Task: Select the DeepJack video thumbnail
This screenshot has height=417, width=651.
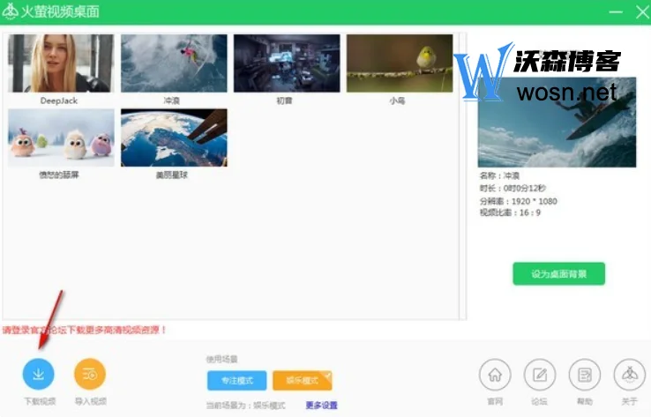Action: coord(61,63)
